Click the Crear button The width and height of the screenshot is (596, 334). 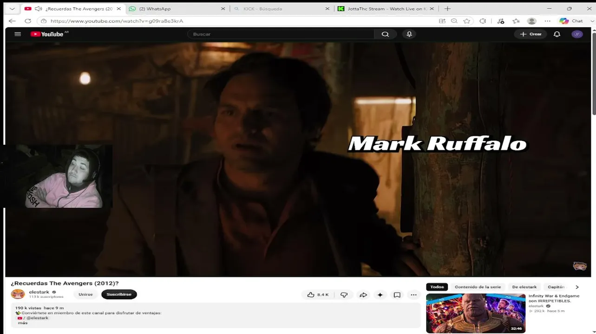[x=531, y=34]
